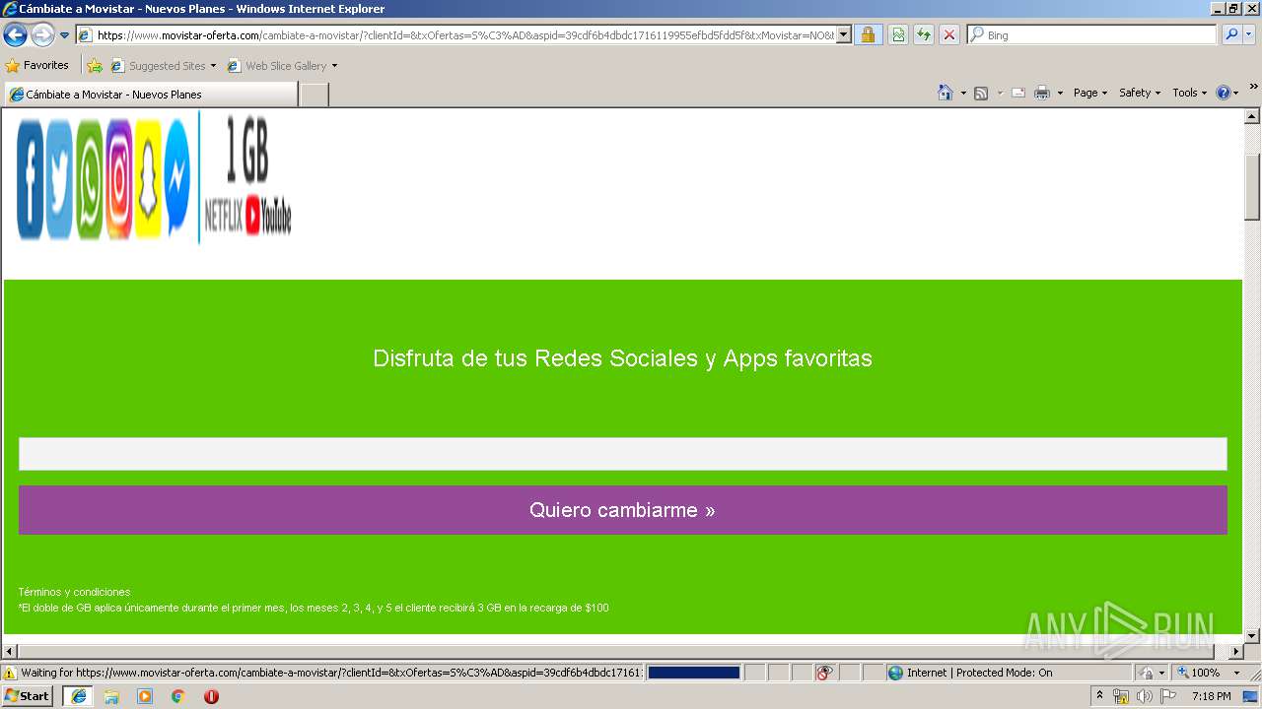Click the vertical scrollbar down arrow
1262x709 pixels.
coord(1252,635)
